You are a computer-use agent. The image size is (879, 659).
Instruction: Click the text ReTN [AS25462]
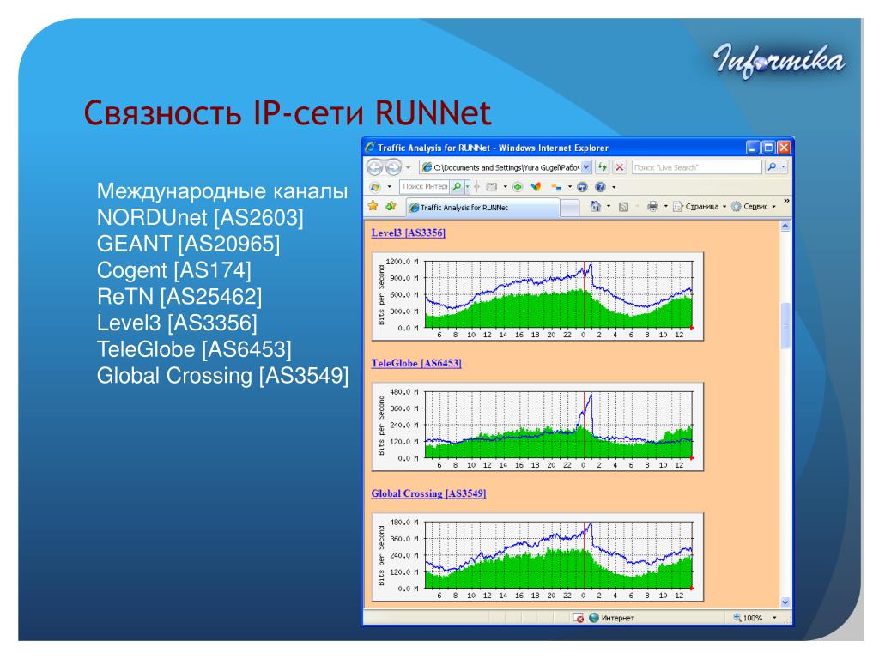tap(179, 296)
